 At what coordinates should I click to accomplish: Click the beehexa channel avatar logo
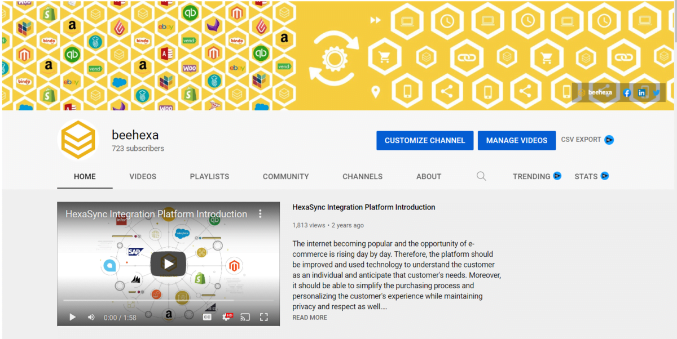tap(78, 141)
